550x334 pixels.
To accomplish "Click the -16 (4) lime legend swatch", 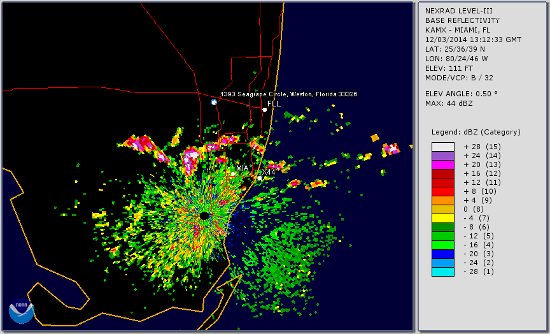I will pos(443,245).
